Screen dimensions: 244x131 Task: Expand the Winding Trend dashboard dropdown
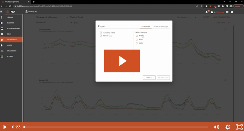[x=68, y=17]
